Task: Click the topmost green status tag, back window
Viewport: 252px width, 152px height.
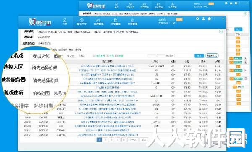Action: [238, 58]
